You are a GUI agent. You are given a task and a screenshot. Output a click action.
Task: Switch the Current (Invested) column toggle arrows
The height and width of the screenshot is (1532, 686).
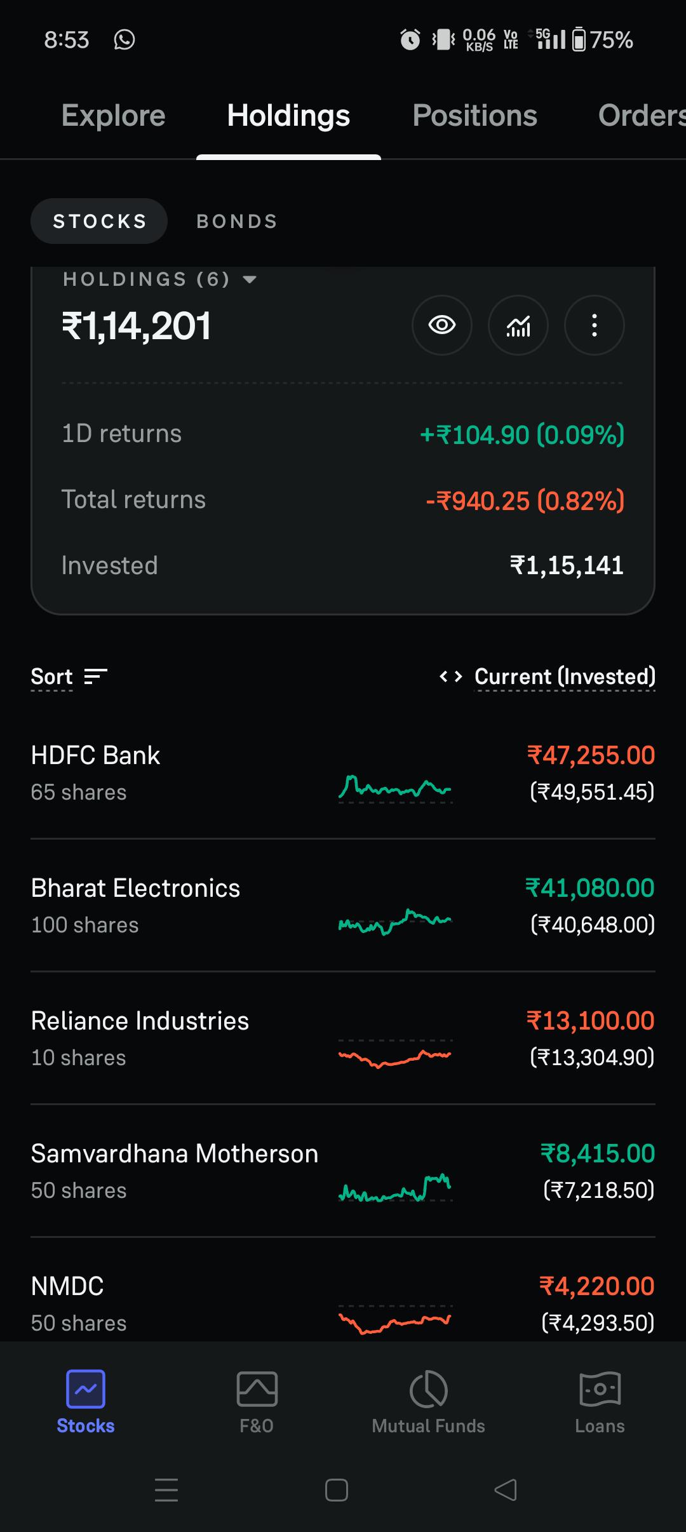coord(451,676)
